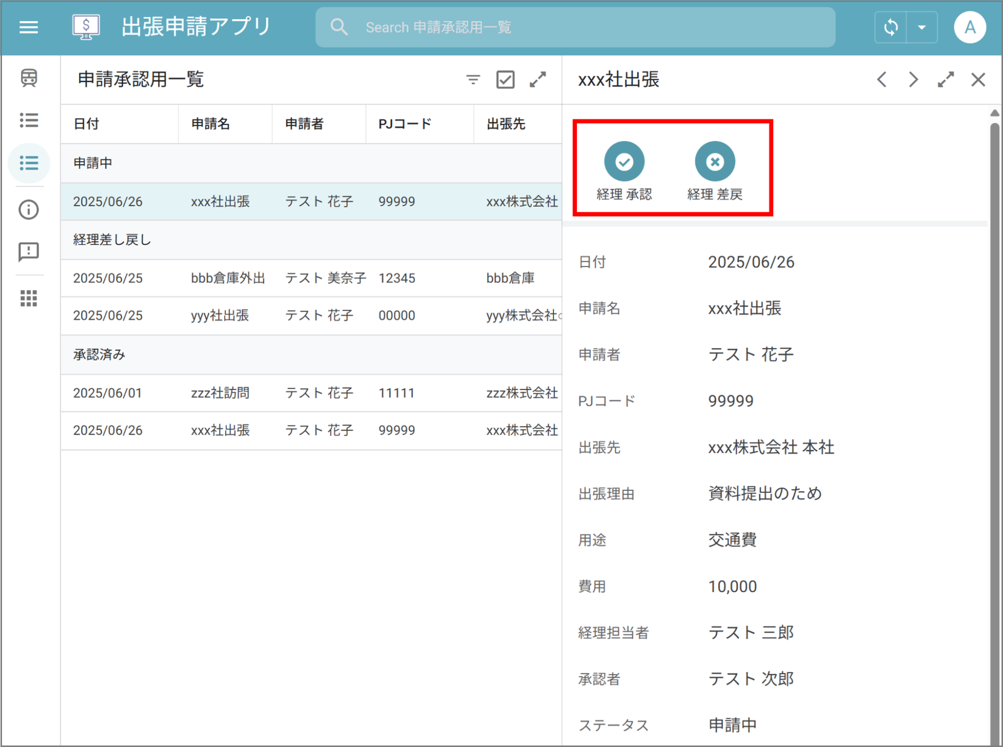Image resolution: width=1003 pixels, height=747 pixels.
Task: Open the sync options dropdown arrow
Action: pos(922,27)
